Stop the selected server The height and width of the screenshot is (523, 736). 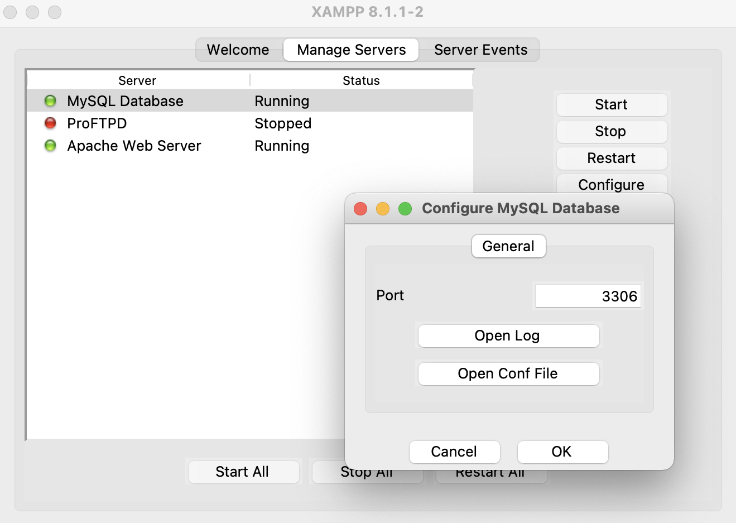coord(611,131)
